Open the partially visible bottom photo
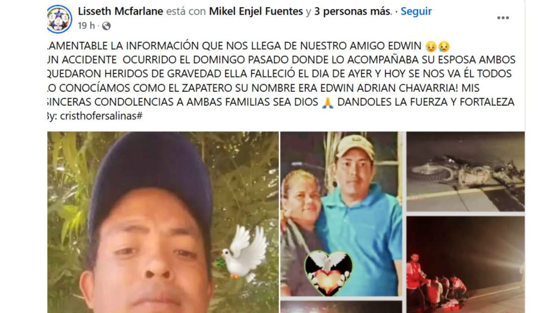557x313 pixels. click(341, 307)
